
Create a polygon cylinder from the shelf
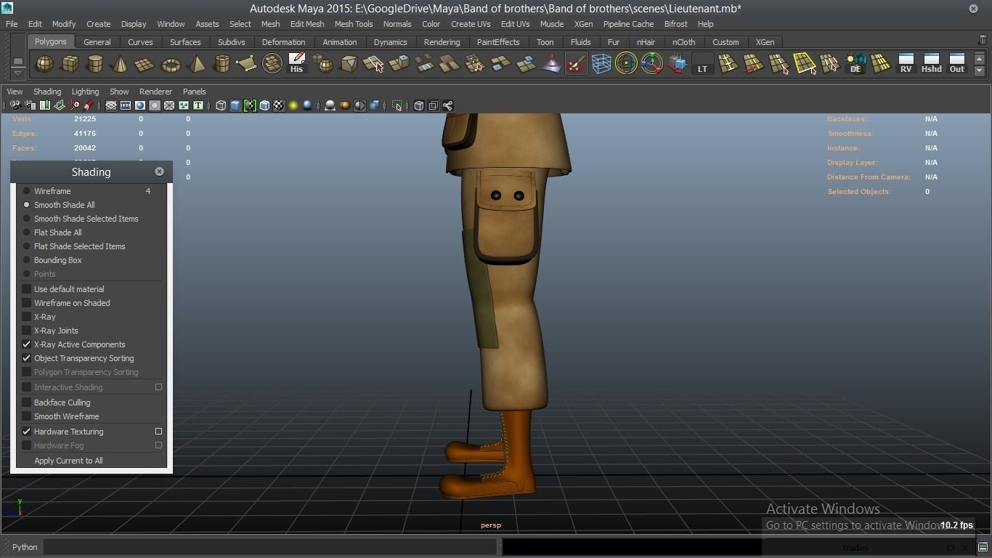click(95, 64)
